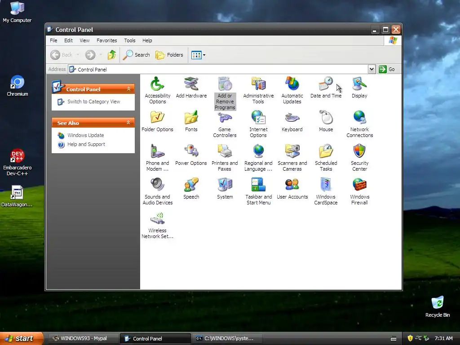The height and width of the screenshot is (345, 460).
Task: Open the Forward history dropdown arrow
Action: [x=101, y=55]
